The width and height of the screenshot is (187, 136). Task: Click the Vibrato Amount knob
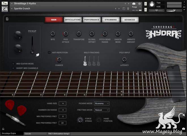tap(131, 34)
